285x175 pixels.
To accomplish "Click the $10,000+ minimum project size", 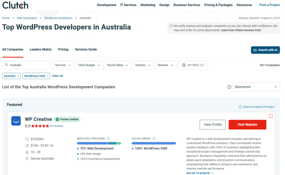I will pyautogui.click(x=37, y=139).
